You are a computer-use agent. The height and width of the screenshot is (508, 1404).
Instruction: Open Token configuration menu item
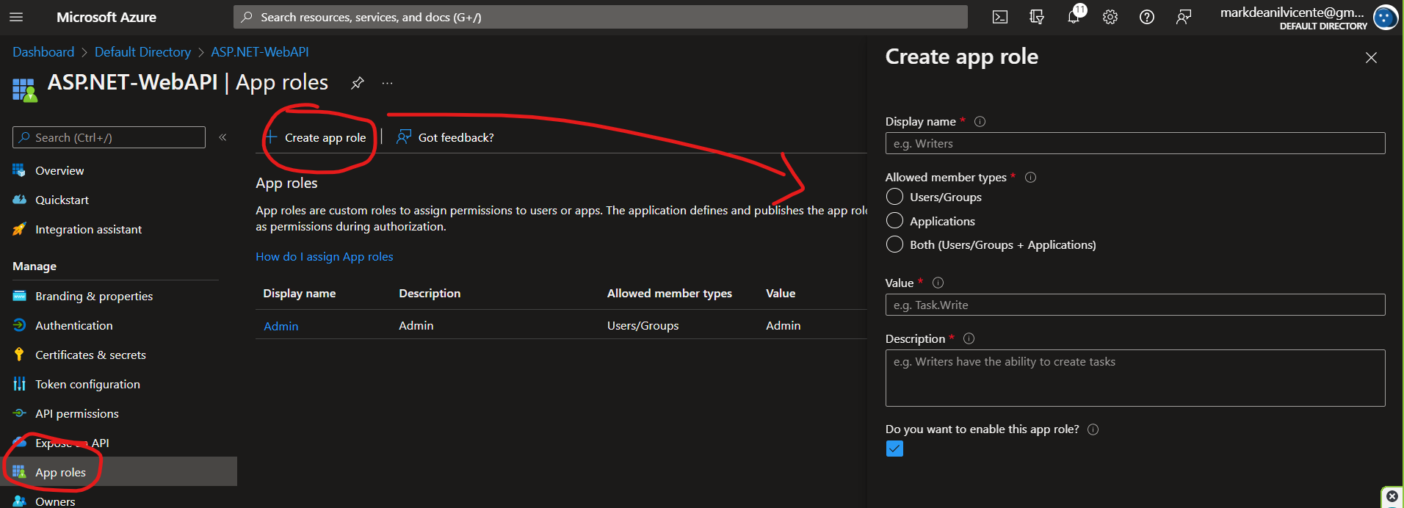87,384
